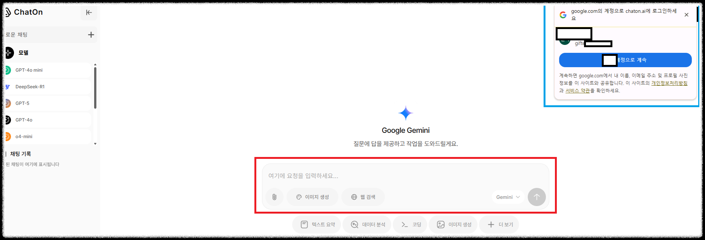Close the Google sign-in popup
705x240 pixels.
click(686, 15)
